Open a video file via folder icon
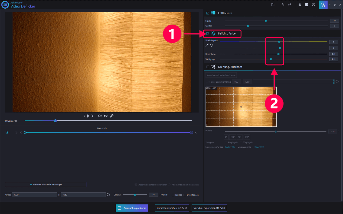Viewport: 343px width, 214px height. [273, 5]
